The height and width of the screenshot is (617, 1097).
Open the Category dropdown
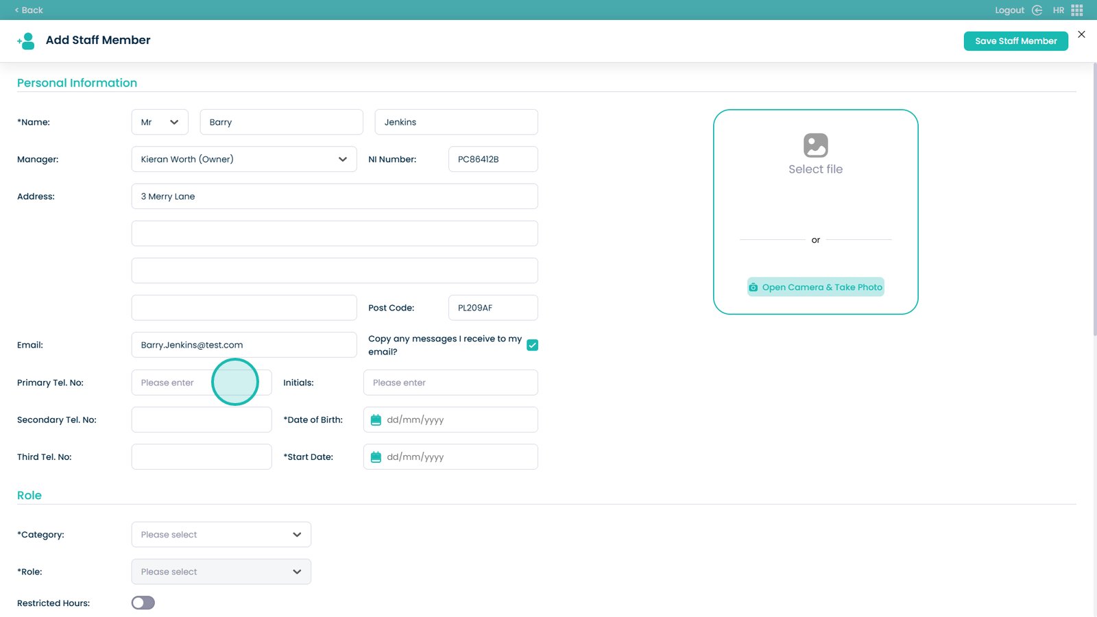click(x=221, y=535)
